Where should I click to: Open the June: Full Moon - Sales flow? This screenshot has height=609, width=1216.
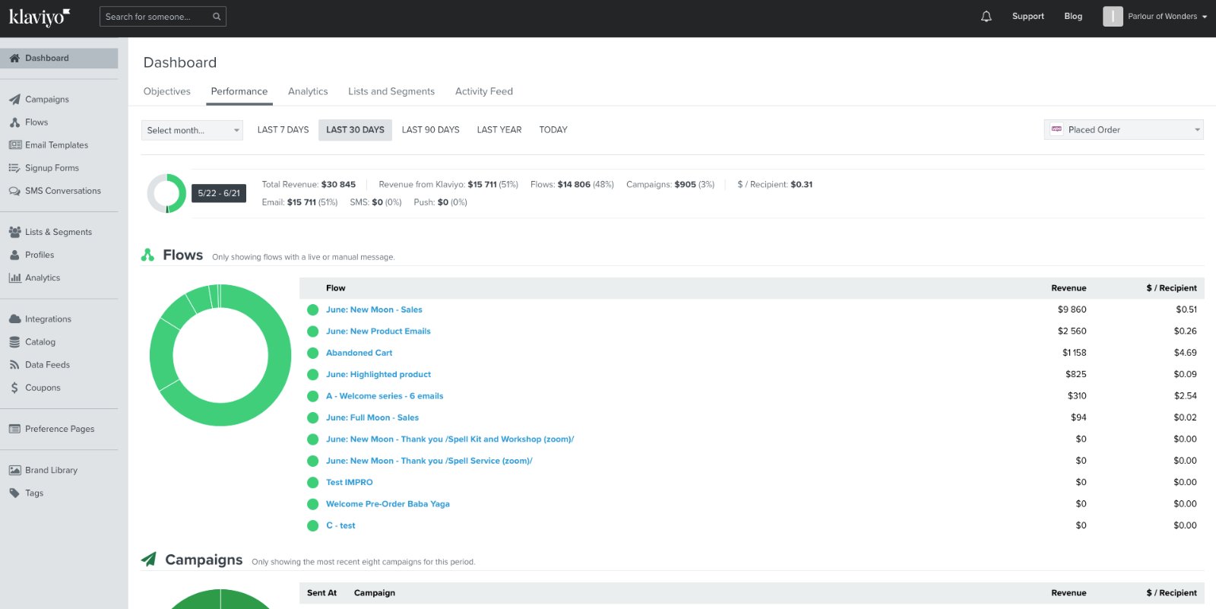coord(372,418)
